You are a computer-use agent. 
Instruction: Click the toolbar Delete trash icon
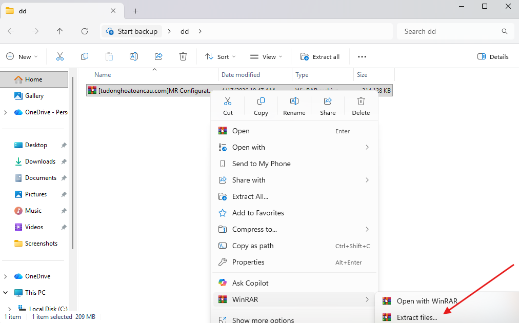tap(183, 56)
